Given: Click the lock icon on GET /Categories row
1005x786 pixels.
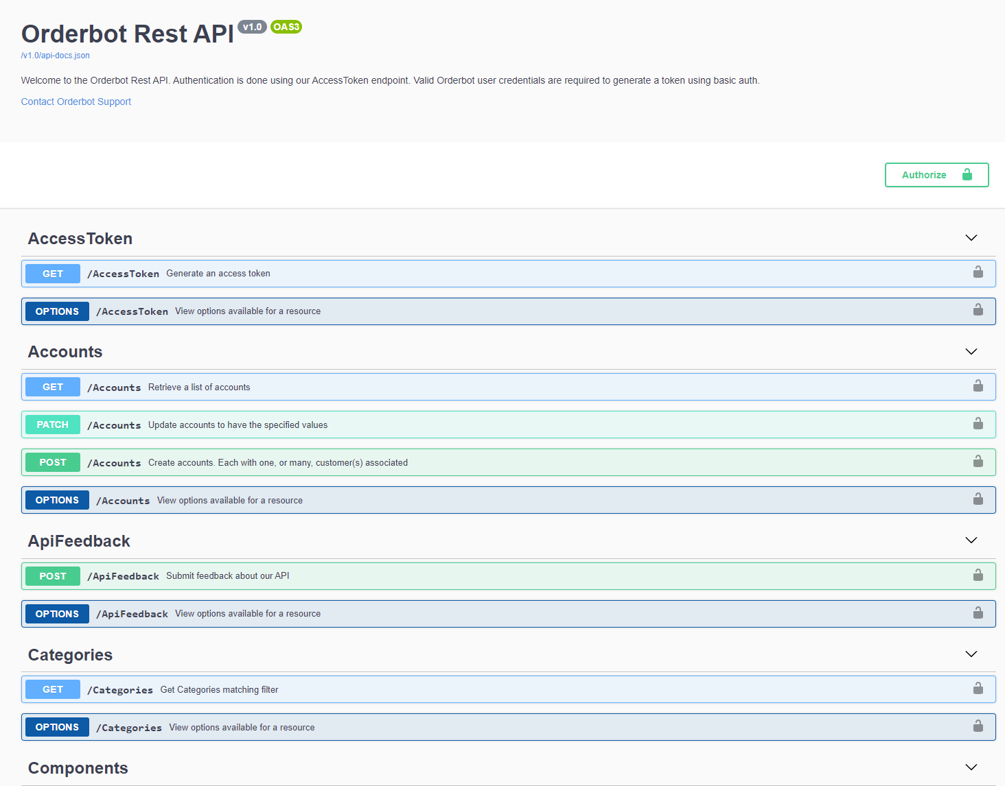Looking at the screenshot, I should pos(978,689).
